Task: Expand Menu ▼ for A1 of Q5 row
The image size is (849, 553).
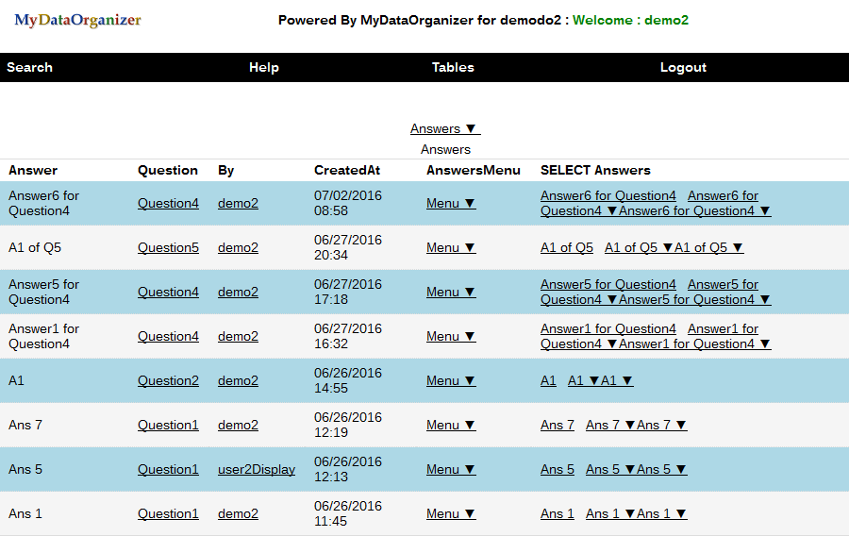Action: (451, 247)
